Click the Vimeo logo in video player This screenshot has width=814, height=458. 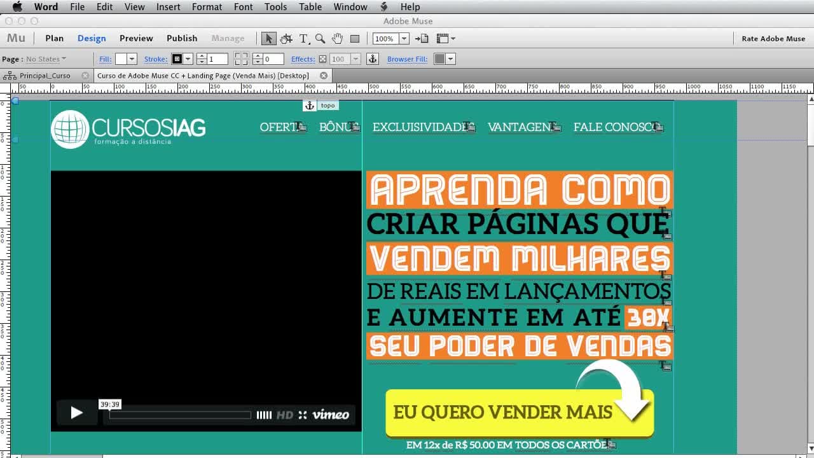[x=331, y=415]
